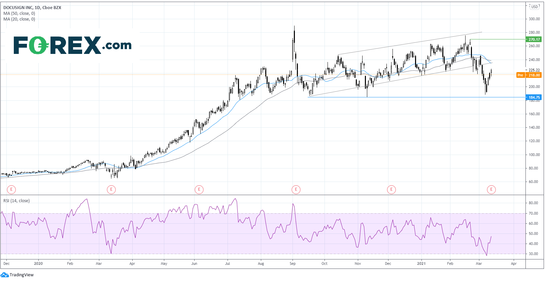Click the Sep label on time axis
The width and height of the screenshot is (546, 281).
click(x=293, y=263)
